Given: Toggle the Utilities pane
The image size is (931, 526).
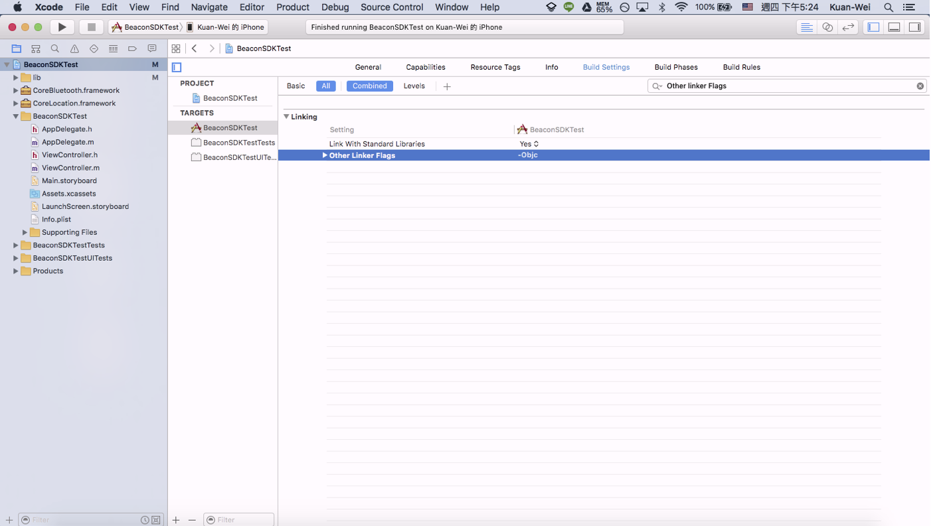Looking at the screenshot, I should [x=915, y=27].
